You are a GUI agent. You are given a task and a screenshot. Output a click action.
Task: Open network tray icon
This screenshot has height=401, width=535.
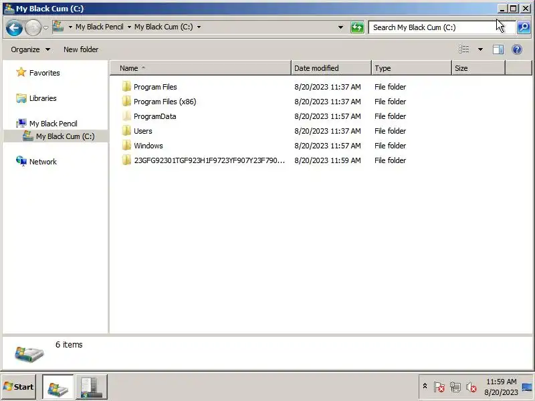[455, 387]
